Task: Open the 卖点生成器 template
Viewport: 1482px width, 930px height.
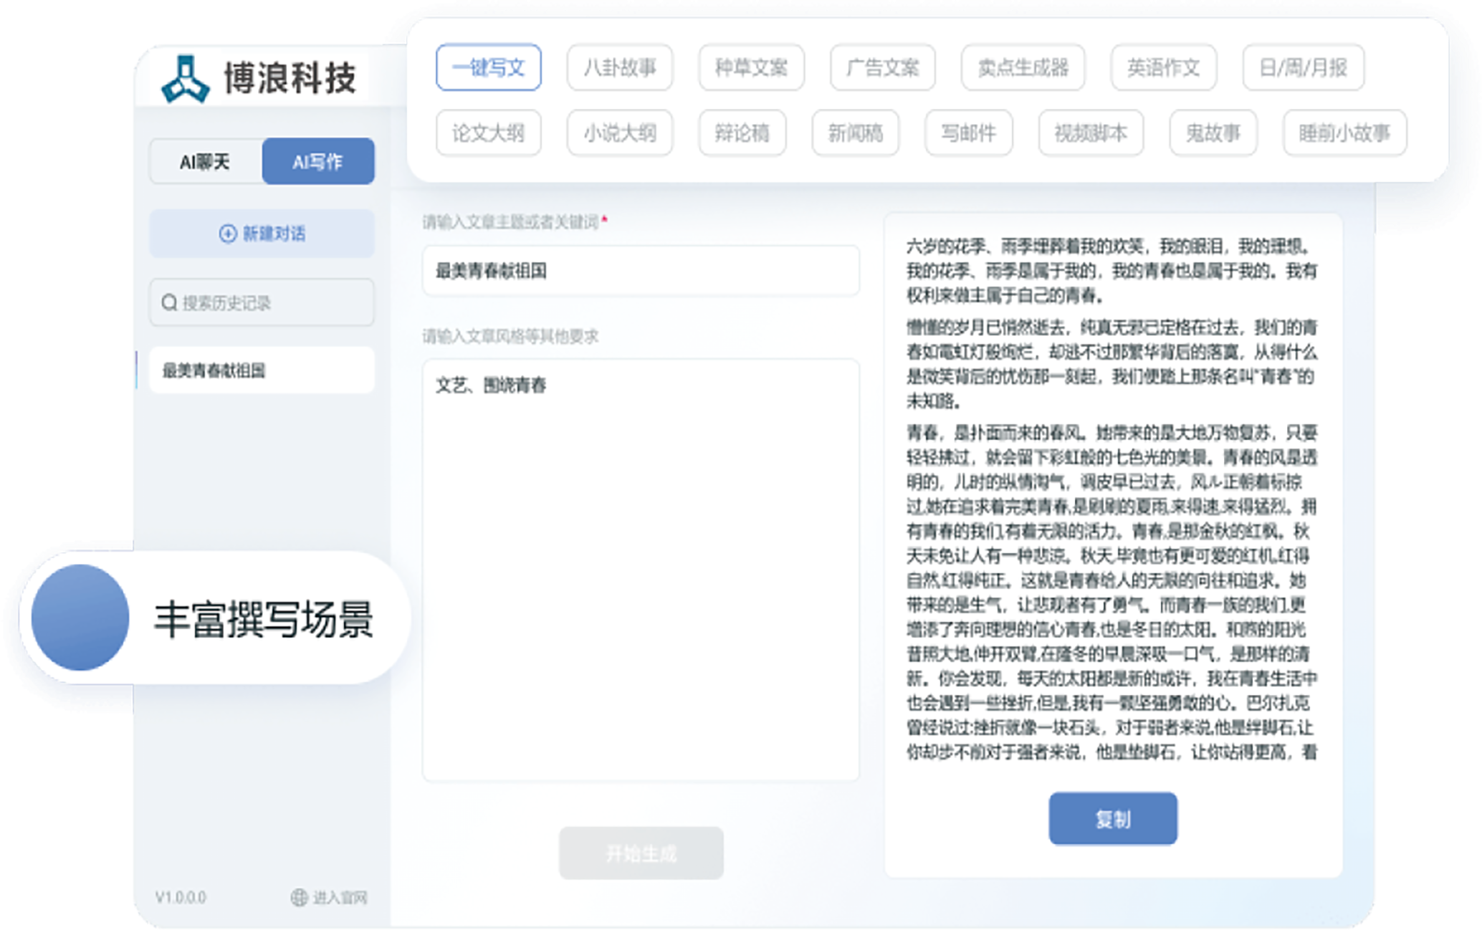Action: coord(1023,68)
